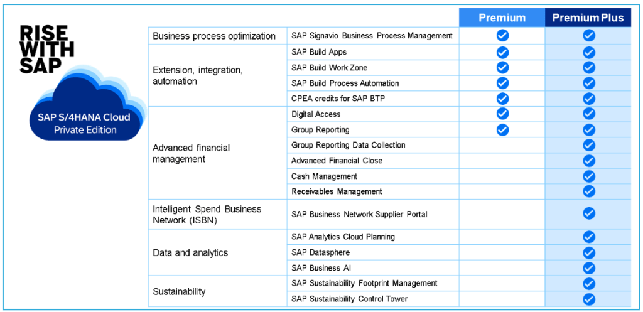Click Premium checkmark for CPEA credits row

pos(502,99)
